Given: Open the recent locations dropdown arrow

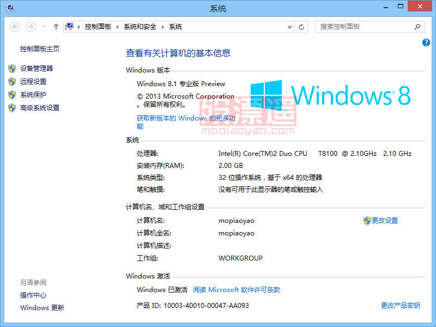Looking at the screenshot, I should click(x=44, y=27).
